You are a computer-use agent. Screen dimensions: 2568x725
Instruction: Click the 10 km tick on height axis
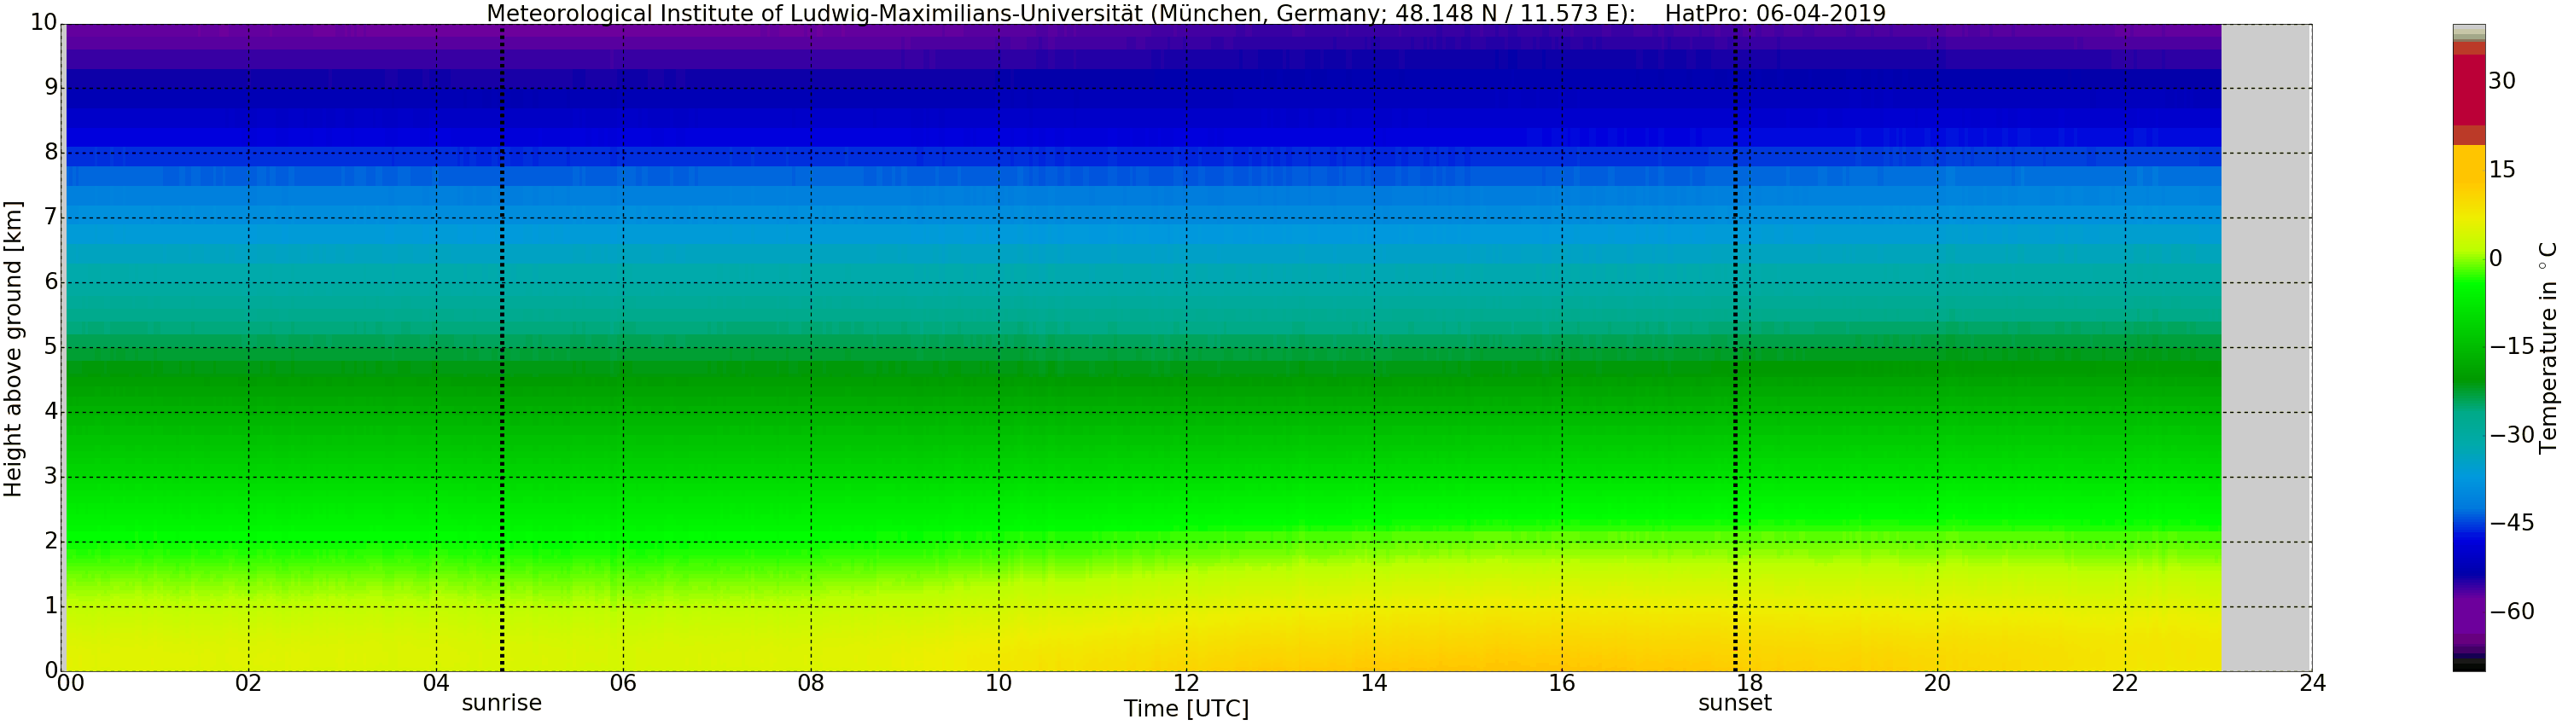43,24
